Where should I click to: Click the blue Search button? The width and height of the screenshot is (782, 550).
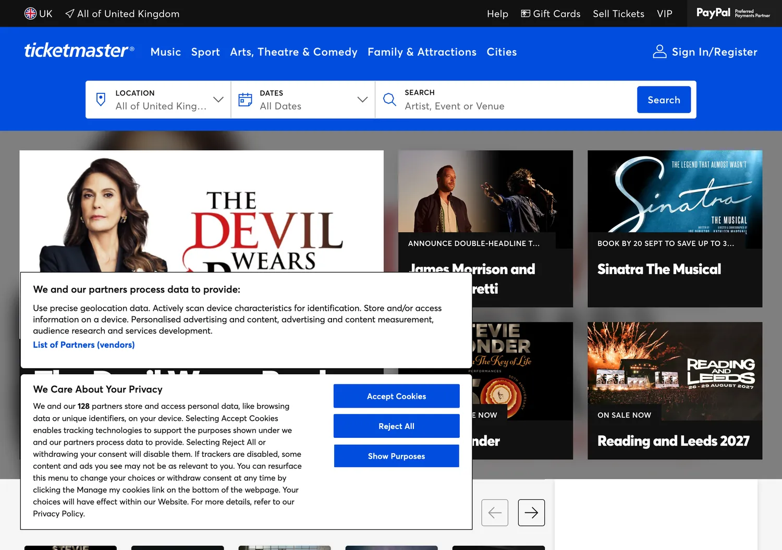(664, 100)
